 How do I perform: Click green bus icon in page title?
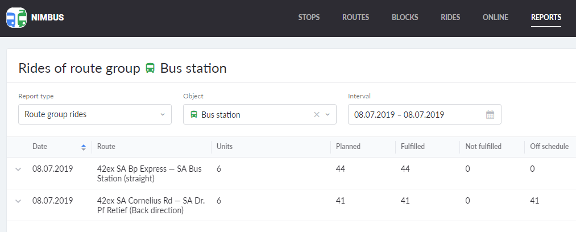150,69
